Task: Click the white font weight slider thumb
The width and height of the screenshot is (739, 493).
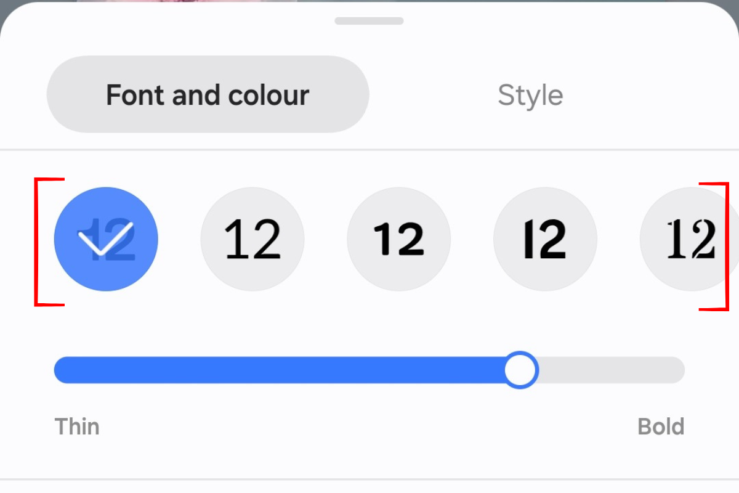Action: 521,370
